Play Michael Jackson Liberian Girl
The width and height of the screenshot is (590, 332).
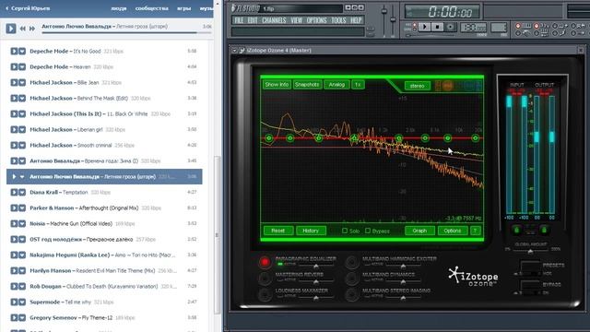pyautogui.click(x=14, y=129)
